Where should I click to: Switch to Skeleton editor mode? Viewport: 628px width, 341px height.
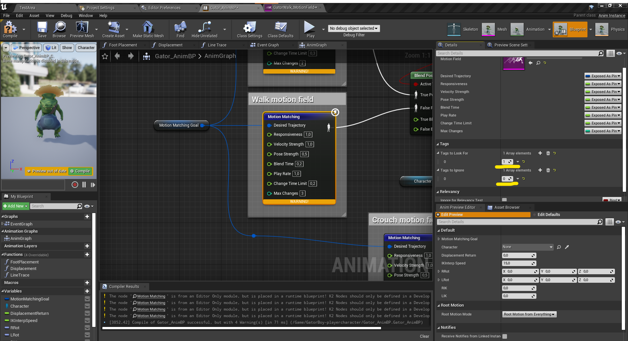pyautogui.click(x=463, y=29)
